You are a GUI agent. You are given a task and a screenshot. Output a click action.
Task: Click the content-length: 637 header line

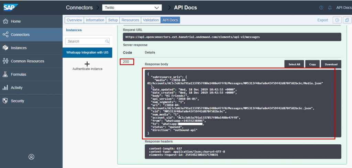[x=165, y=148]
